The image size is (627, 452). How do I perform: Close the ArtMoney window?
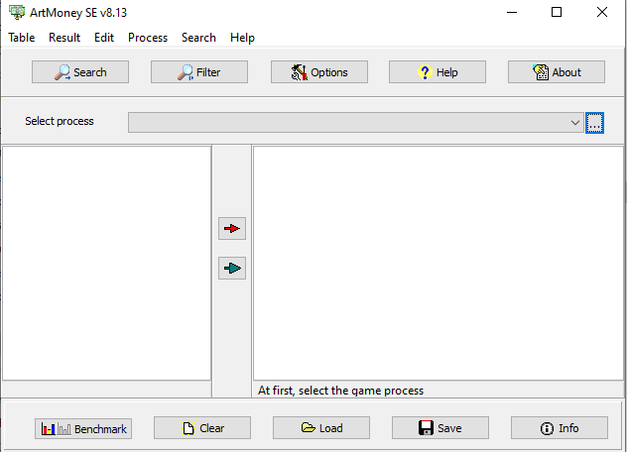(x=602, y=12)
